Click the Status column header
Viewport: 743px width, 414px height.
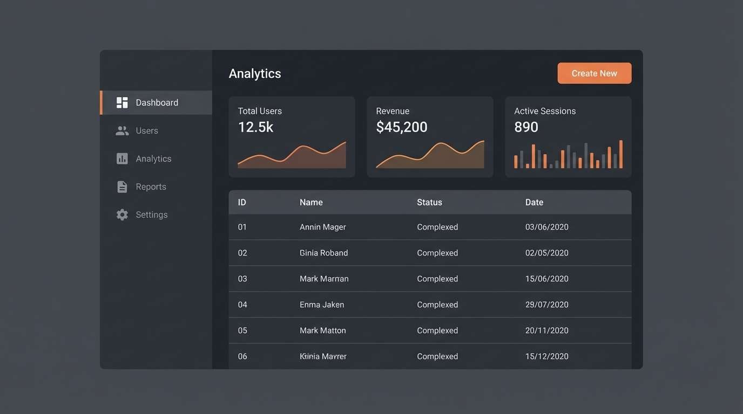[x=429, y=202]
